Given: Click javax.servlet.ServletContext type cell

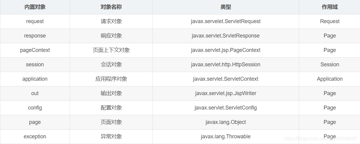Looking at the screenshot, I should tap(226, 79).
